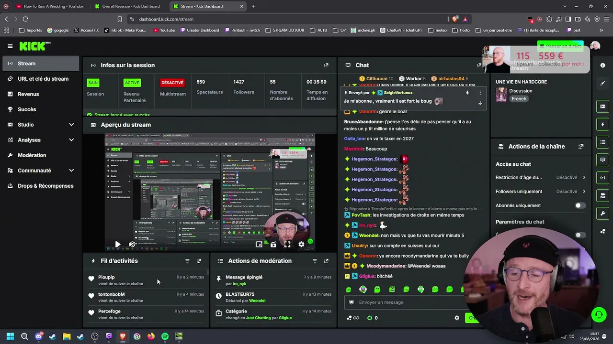Expand the Studio submenu chevron
The height and width of the screenshot is (344, 613).
click(71, 125)
